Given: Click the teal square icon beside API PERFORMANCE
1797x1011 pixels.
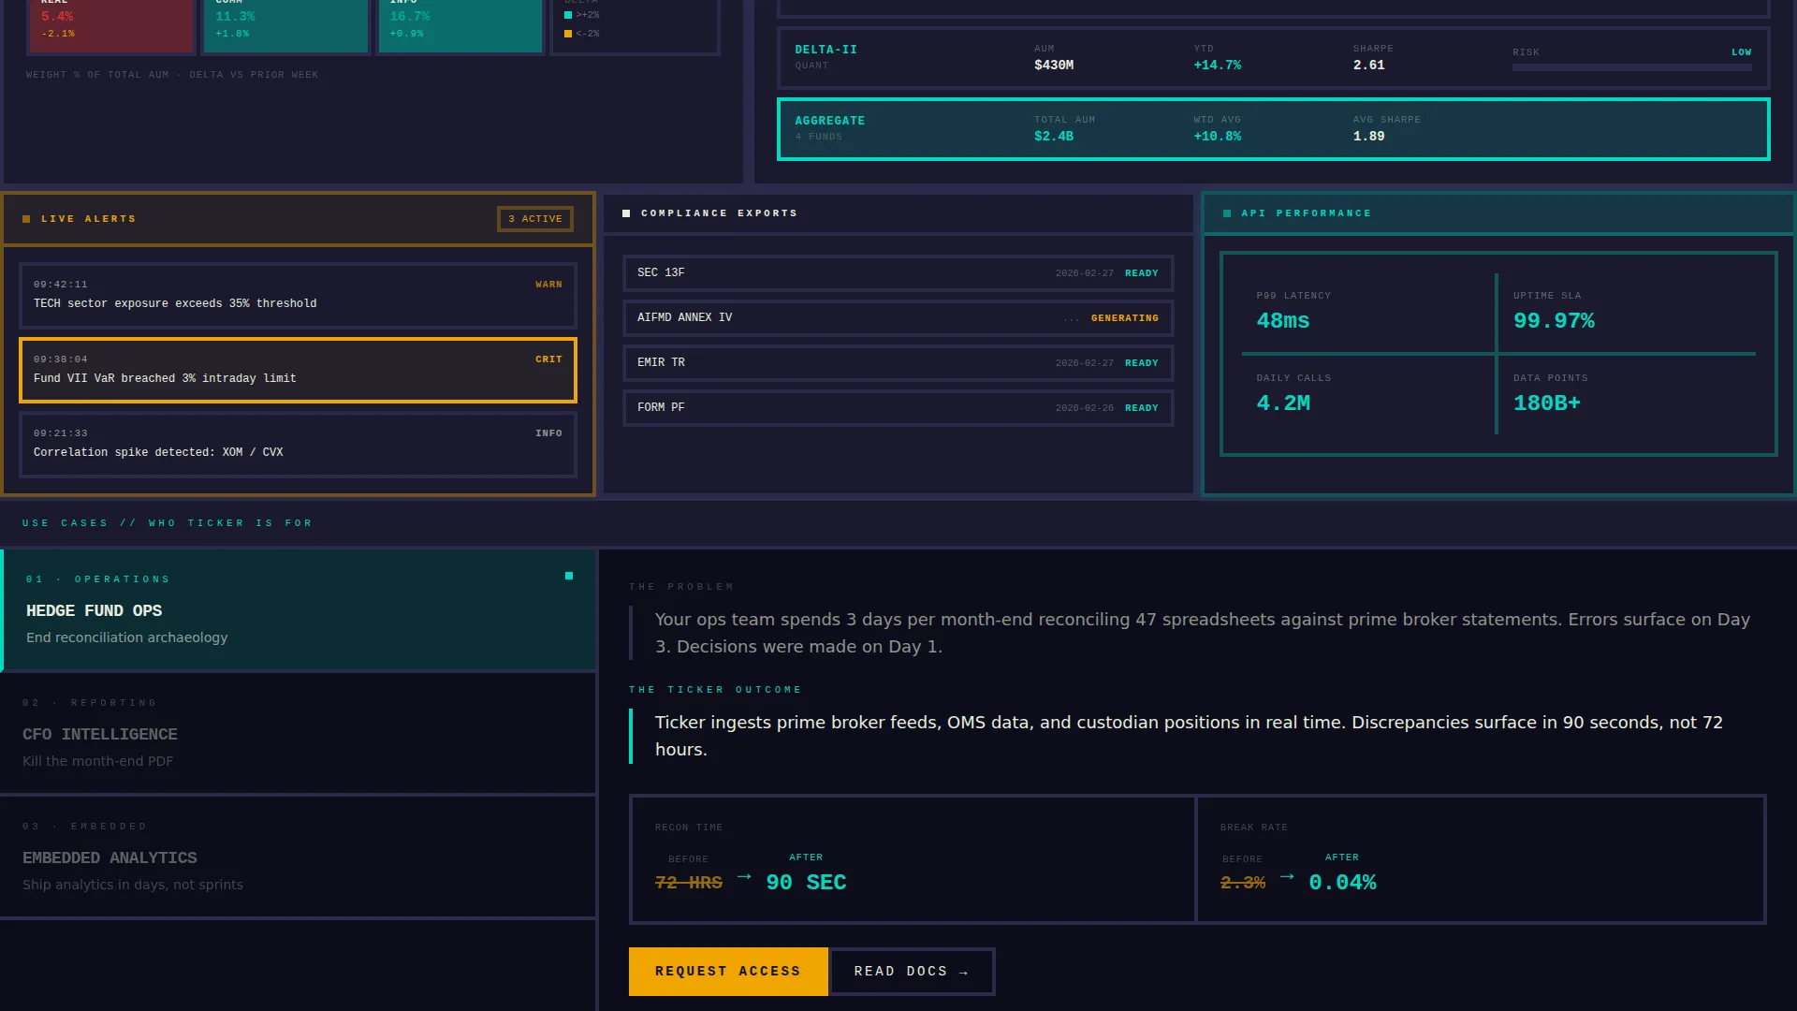Looking at the screenshot, I should point(1227,213).
